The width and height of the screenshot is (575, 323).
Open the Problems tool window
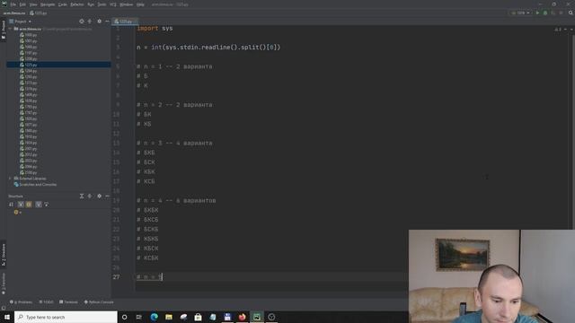(21, 302)
